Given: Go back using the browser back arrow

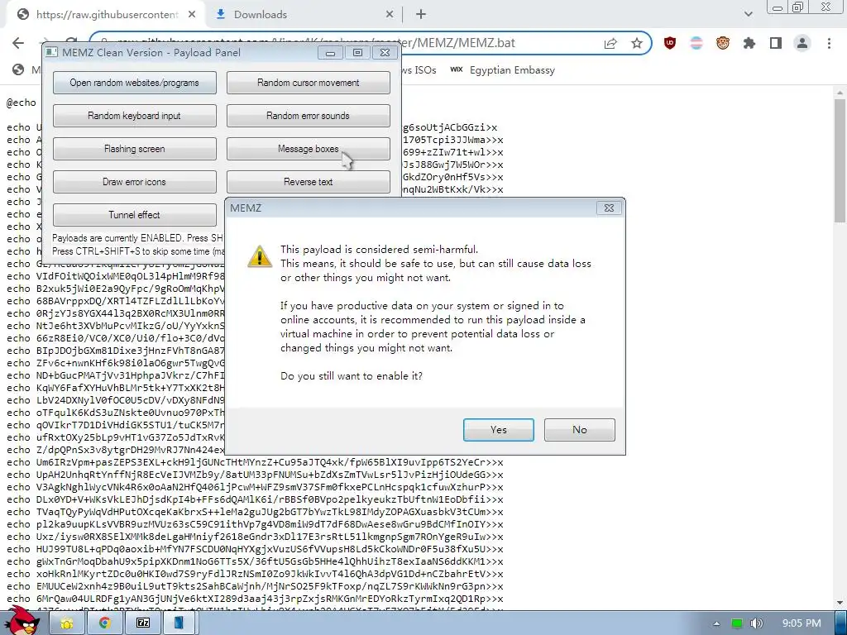Looking at the screenshot, I should (x=18, y=43).
